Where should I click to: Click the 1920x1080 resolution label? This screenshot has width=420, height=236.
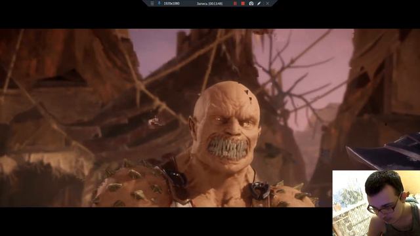[171, 3]
